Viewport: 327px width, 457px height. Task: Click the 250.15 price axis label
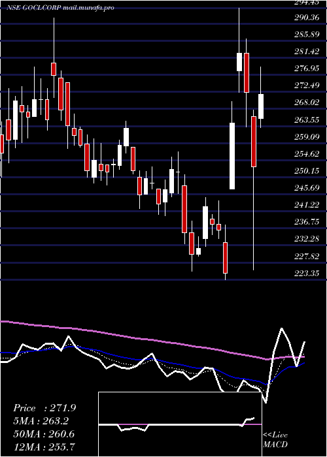click(306, 171)
